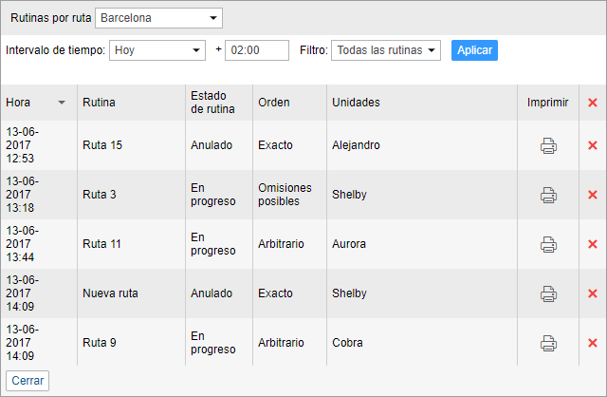The image size is (607, 397).
Task: Focus the 02:00 time offset field
Action: coord(256,50)
